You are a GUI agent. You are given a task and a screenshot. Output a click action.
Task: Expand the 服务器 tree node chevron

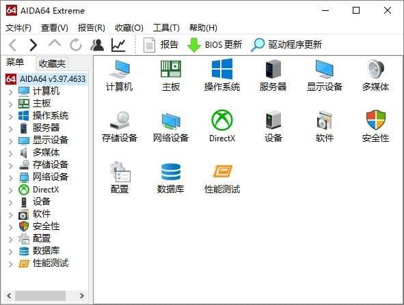(11, 128)
